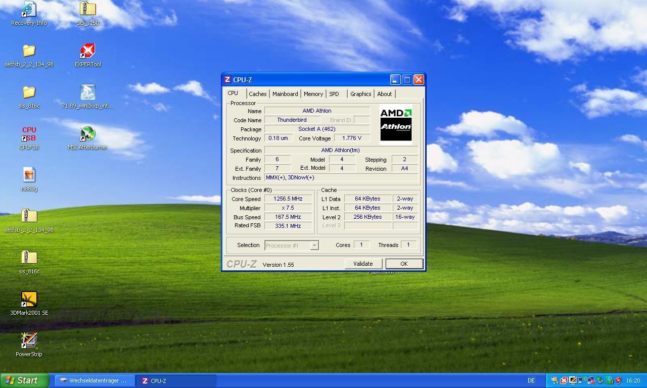
Task: Click the 167.5 MHz bus speed value
Action: tap(288, 217)
